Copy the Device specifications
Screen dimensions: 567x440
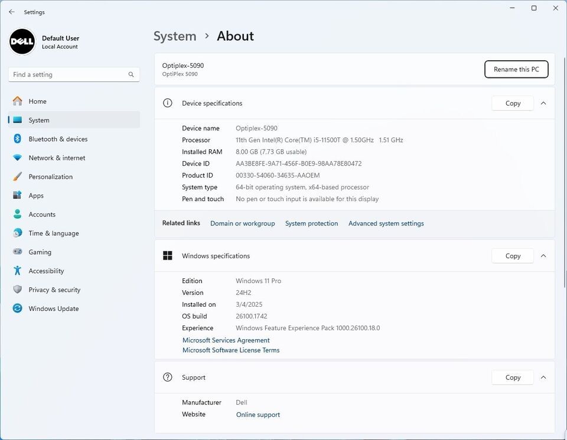513,103
